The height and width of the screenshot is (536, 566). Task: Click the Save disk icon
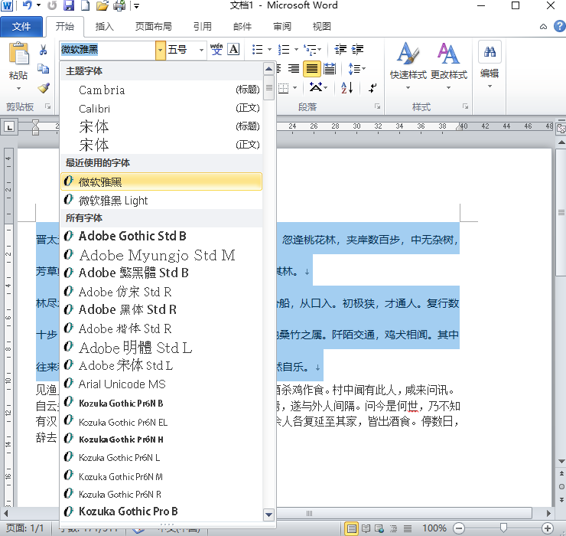[x=69, y=6]
